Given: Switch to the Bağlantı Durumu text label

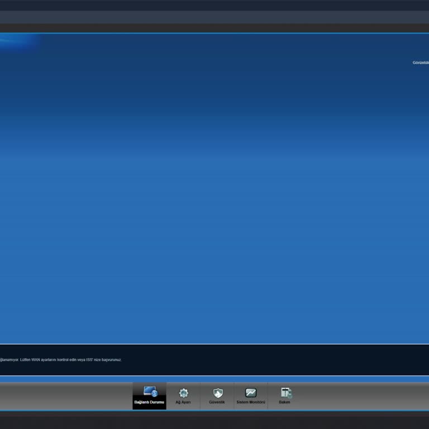Looking at the screenshot, I should (149, 402).
